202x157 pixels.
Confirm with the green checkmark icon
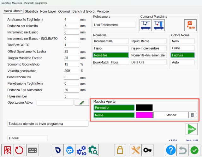point(194,150)
